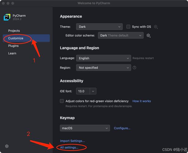Screen dimensions: 188x153
Task: Click into the IDE font size field
Action: [83, 91]
